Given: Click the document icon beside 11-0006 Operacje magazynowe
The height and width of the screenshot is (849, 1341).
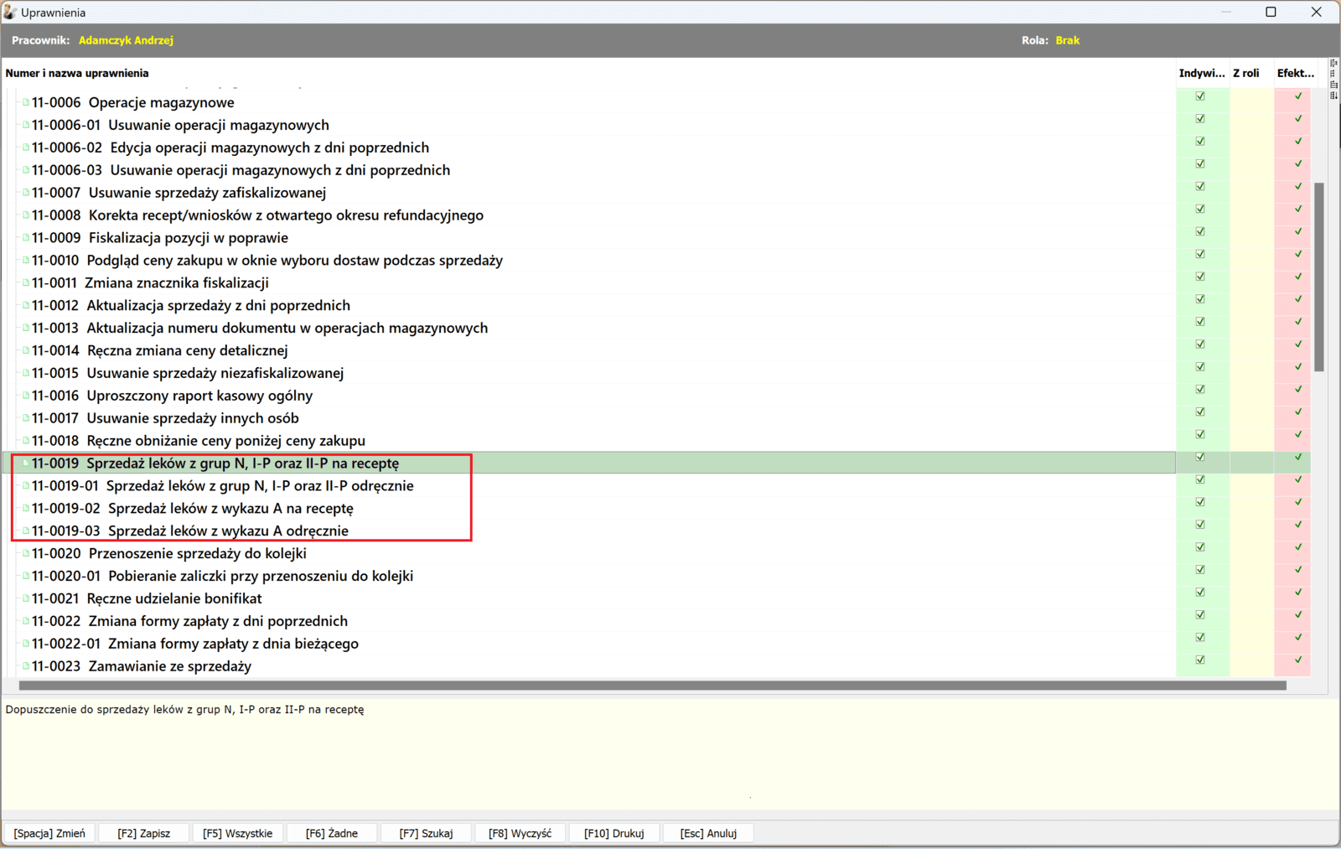Looking at the screenshot, I should (26, 102).
